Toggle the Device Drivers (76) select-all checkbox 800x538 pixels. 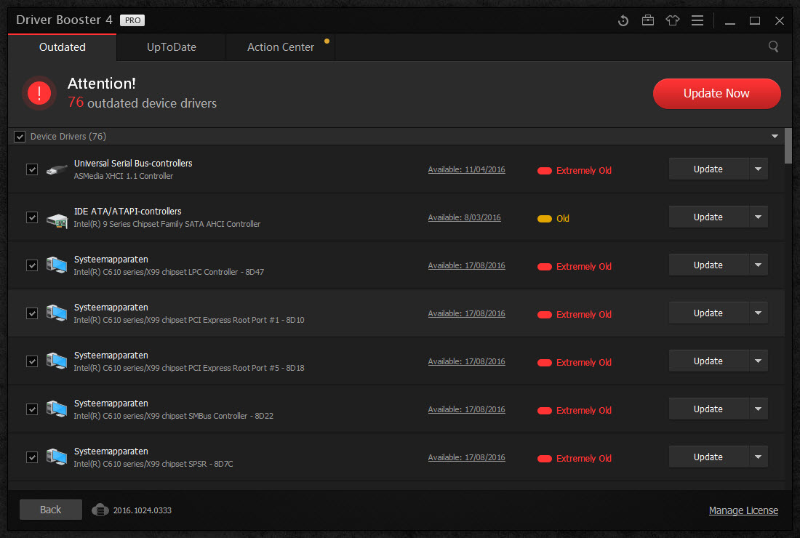pyautogui.click(x=20, y=137)
